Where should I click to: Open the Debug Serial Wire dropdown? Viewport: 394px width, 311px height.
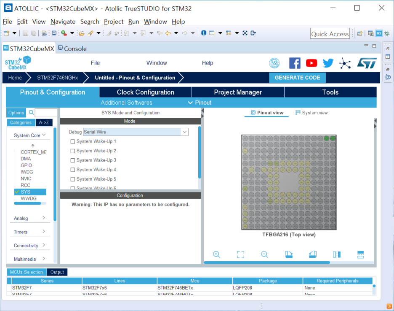click(x=184, y=132)
